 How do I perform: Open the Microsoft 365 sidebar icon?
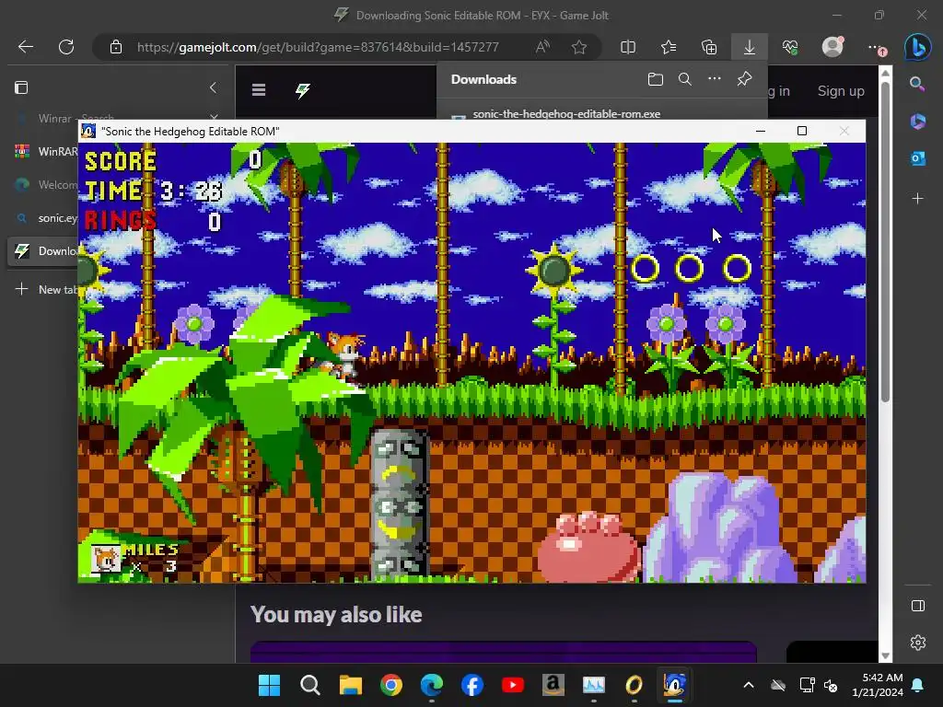click(918, 121)
